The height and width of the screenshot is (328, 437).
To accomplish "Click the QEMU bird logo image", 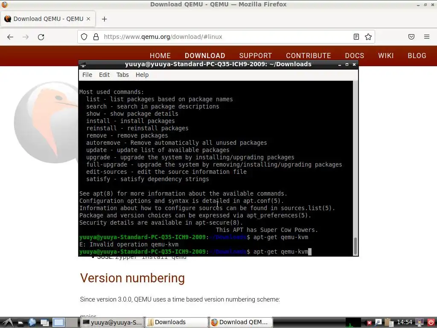I will (46, 122).
